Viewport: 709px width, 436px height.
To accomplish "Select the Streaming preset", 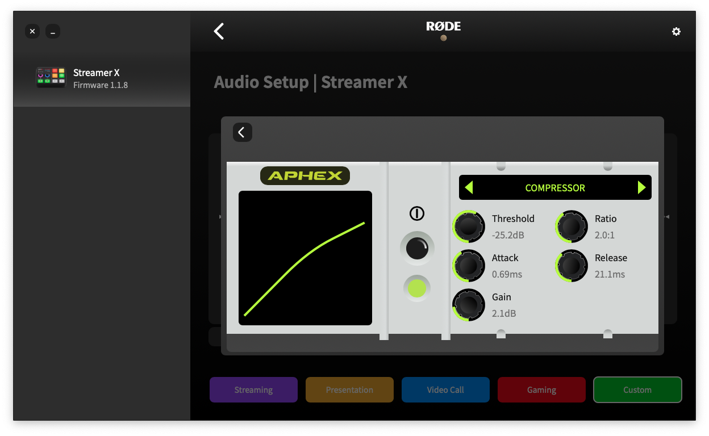I will [253, 390].
